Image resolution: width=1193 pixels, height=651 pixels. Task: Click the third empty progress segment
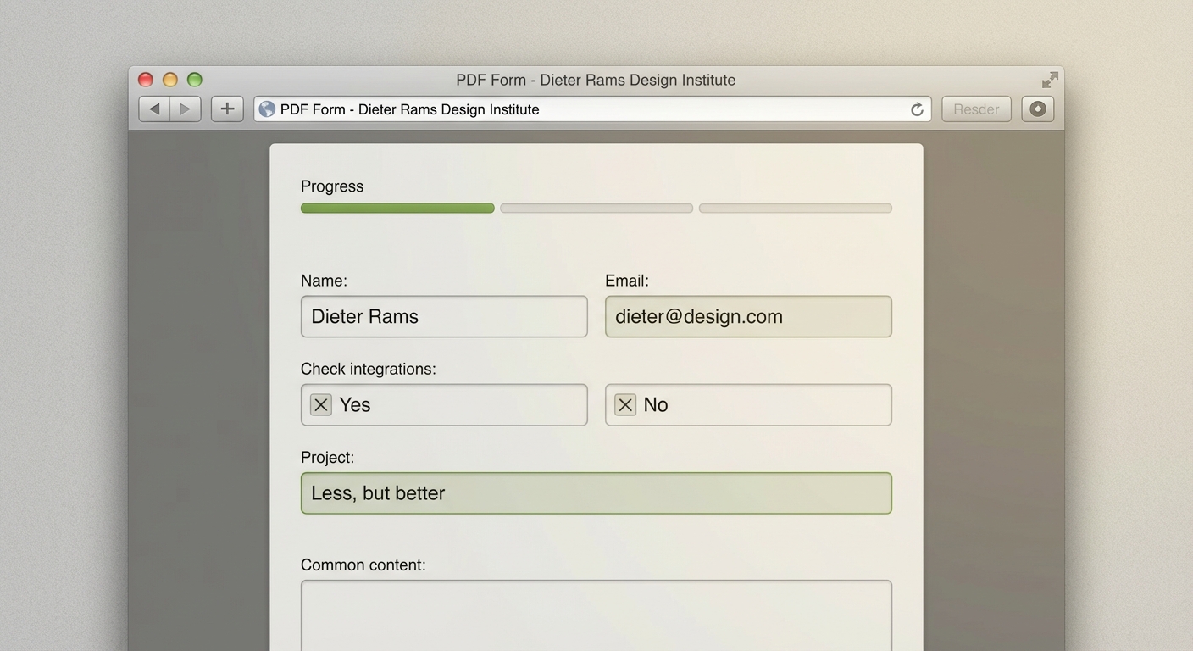click(795, 208)
